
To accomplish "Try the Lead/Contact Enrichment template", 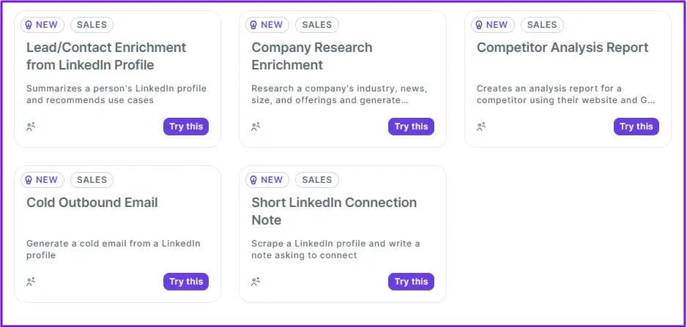I will tap(186, 127).
